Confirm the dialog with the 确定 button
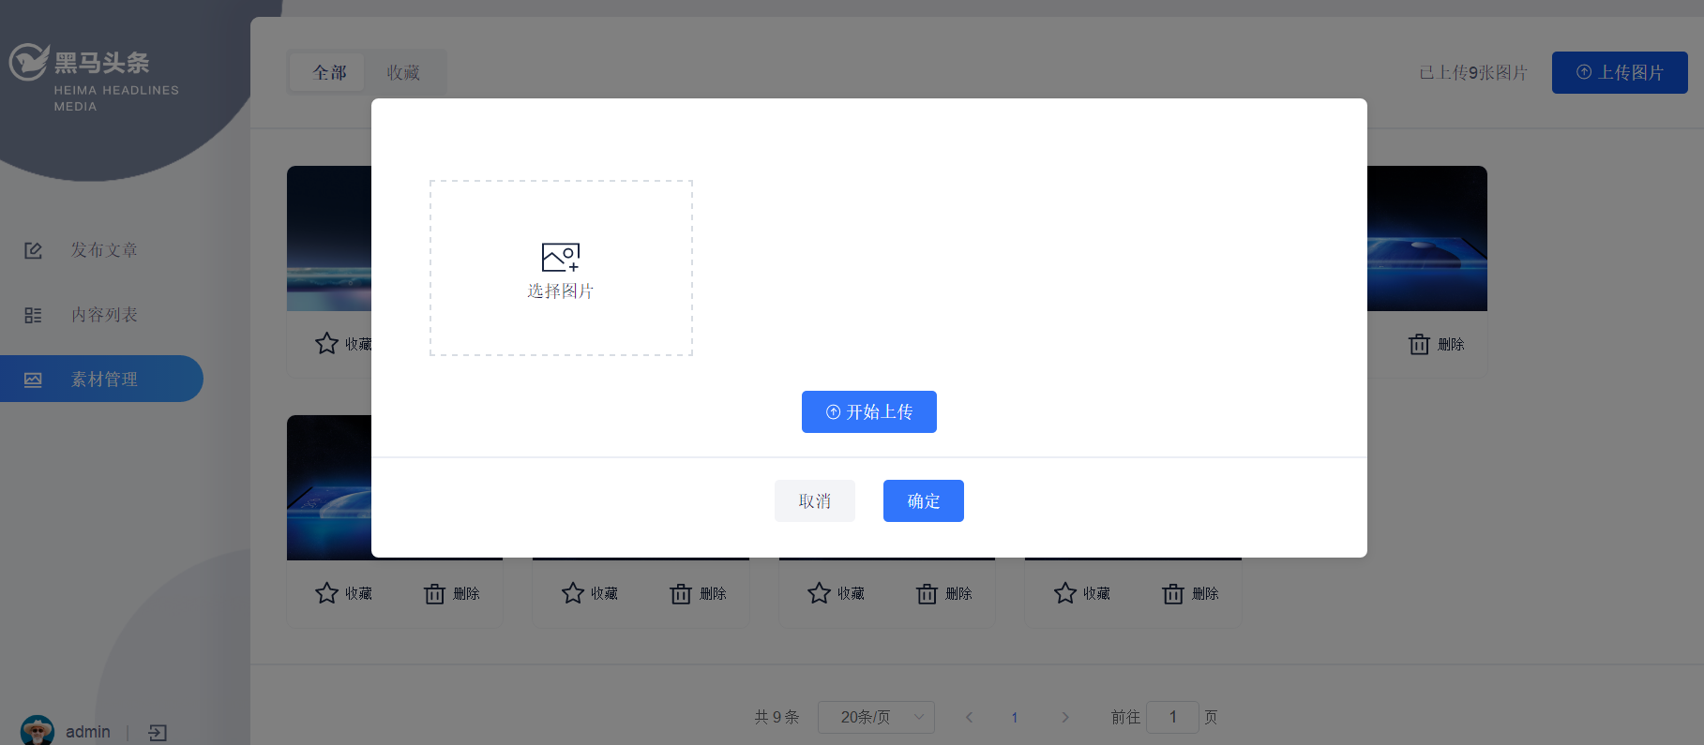Screen dimensions: 1704x745 click(x=924, y=500)
